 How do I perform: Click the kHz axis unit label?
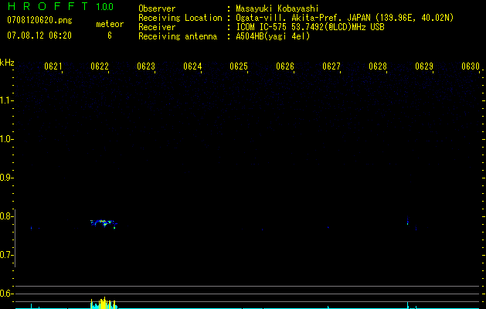(7, 63)
